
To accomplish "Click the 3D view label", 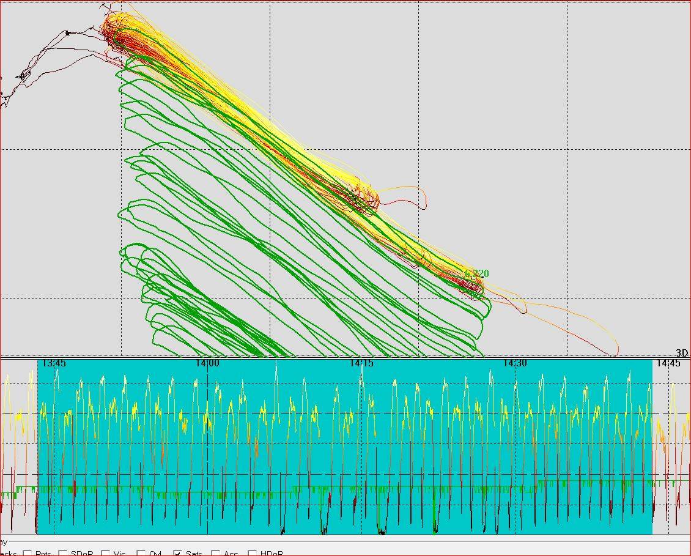I will click(682, 353).
